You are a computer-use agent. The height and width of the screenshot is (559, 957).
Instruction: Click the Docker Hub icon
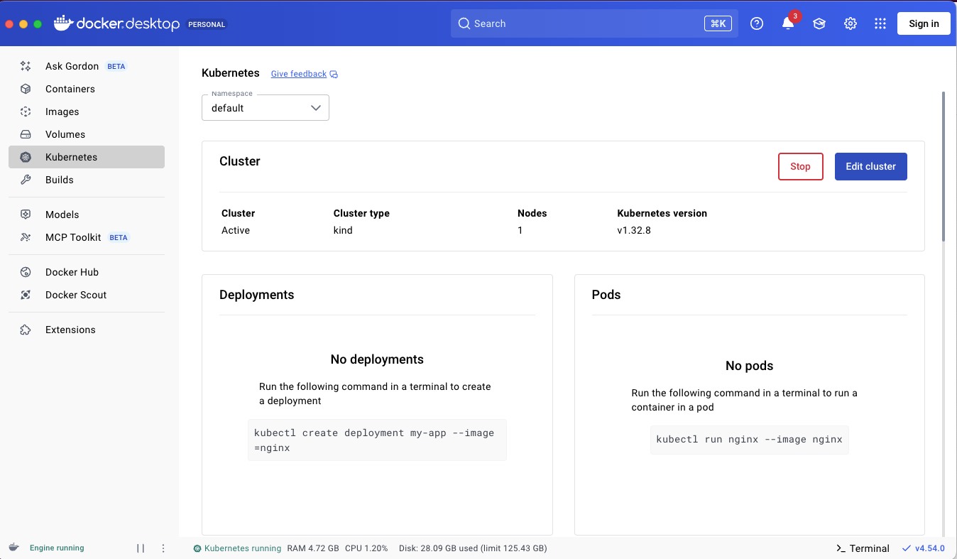(x=26, y=272)
